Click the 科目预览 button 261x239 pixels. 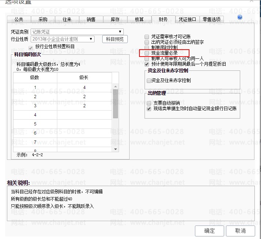pyautogui.click(x=115, y=39)
